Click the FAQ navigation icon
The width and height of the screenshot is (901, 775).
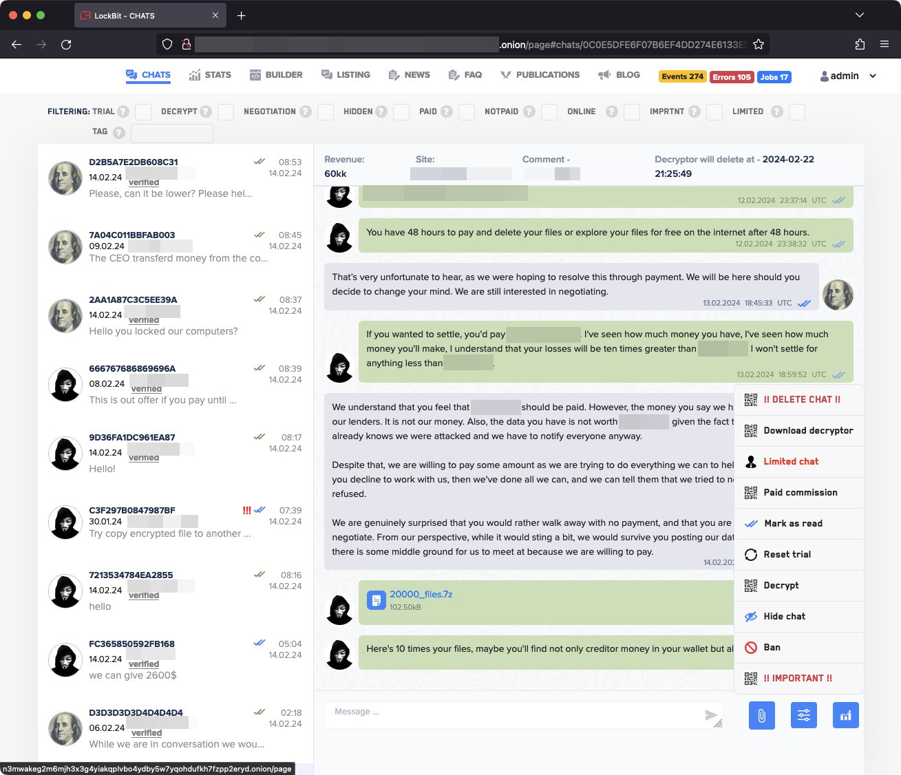tap(454, 75)
